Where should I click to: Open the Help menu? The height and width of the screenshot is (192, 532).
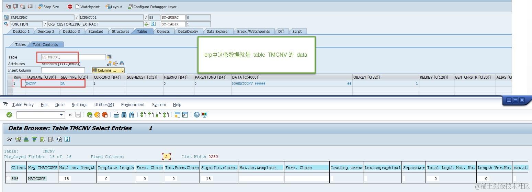click(177, 104)
